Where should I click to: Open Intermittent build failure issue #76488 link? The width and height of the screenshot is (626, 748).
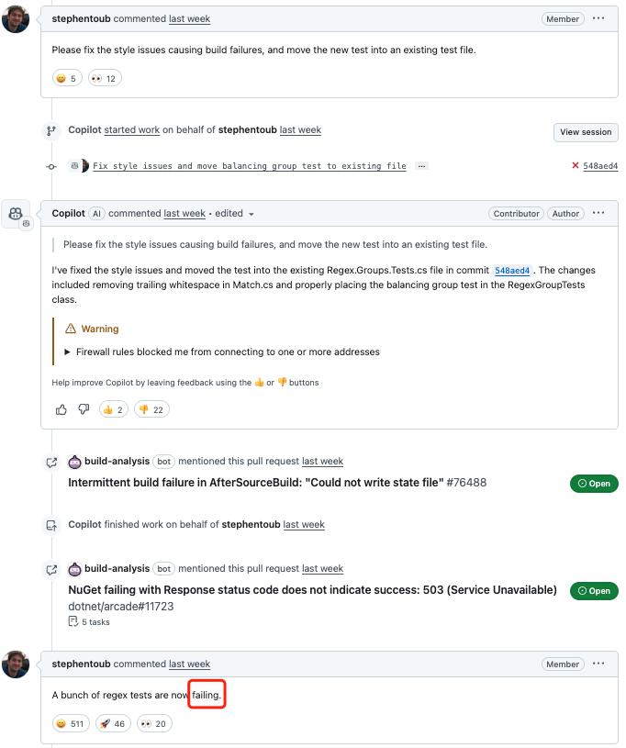tap(277, 482)
